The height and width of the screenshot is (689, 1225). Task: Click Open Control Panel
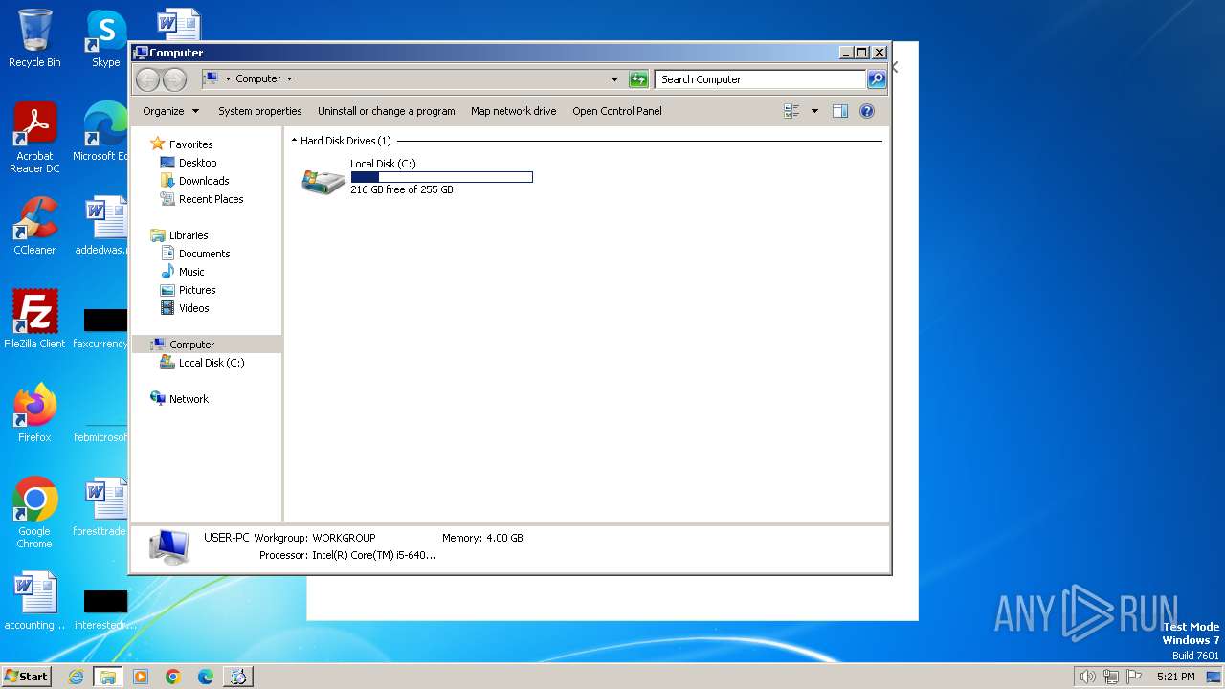(x=617, y=111)
